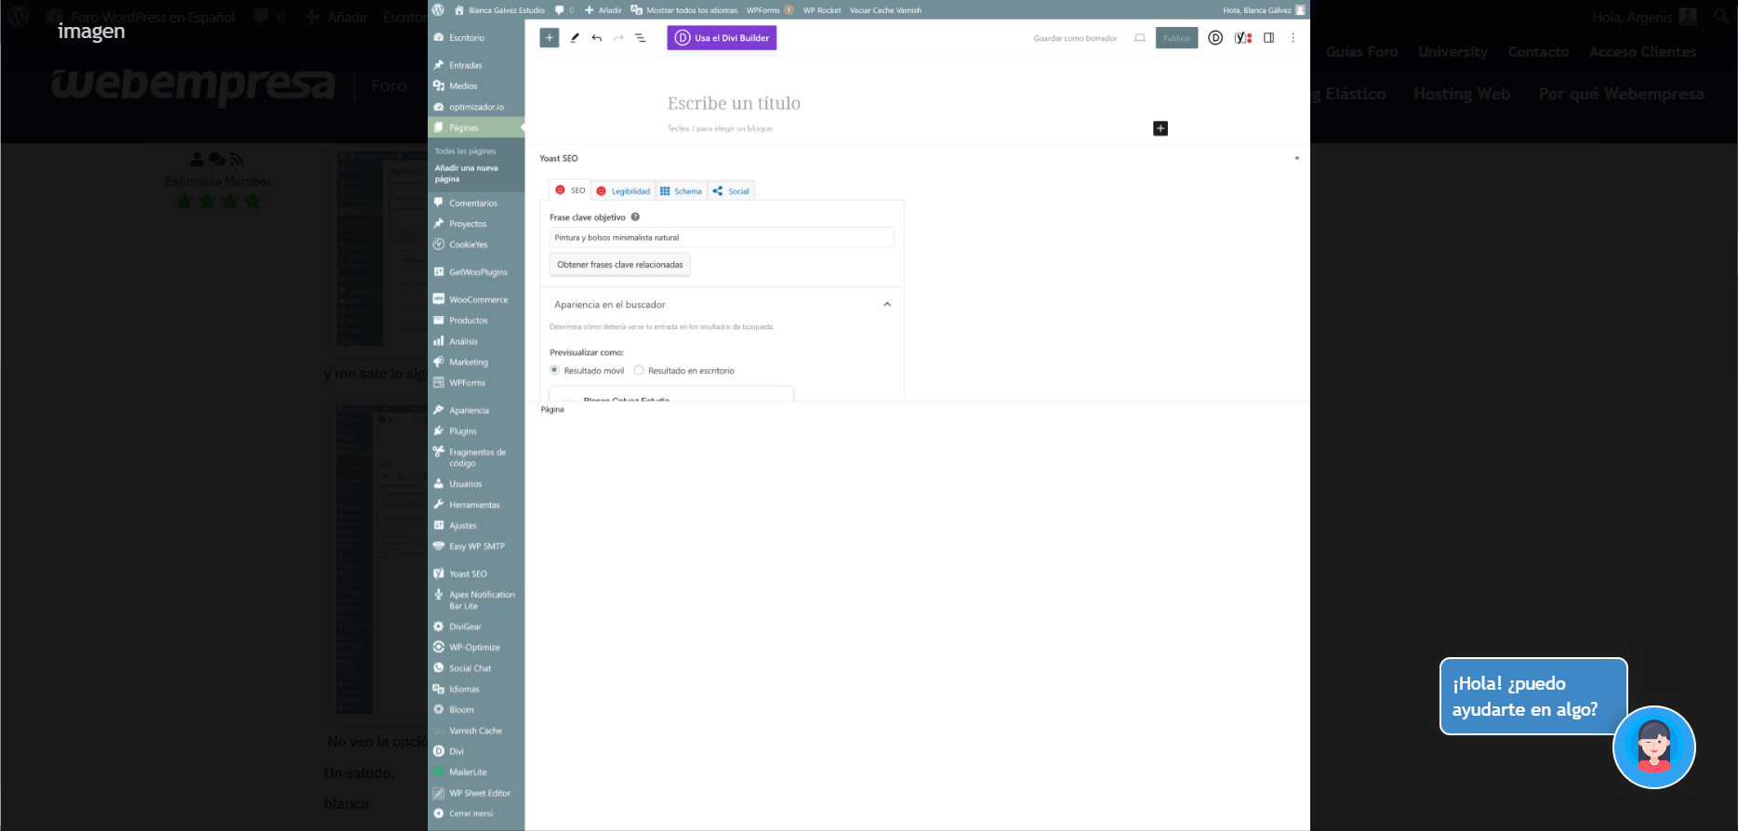Select the pencil Tools icon in the editor toolbar
The image size is (1738, 831).
pyautogui.click(x=575, y=38)
